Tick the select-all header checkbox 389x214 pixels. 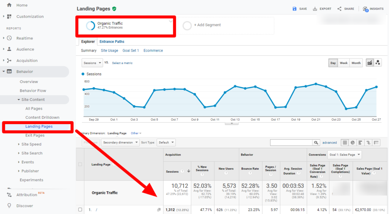pos(80,164)
